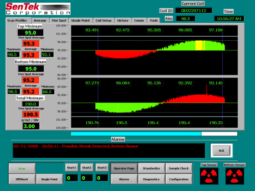Click the Top Sensor radiation indicator icon
255x191 pixels.
209,176
